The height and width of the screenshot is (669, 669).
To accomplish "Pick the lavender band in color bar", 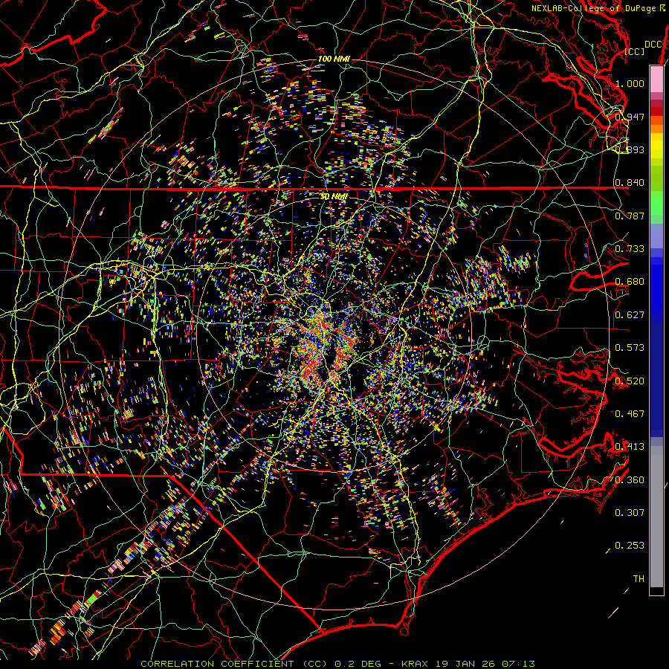I will (x=656, y=236).
